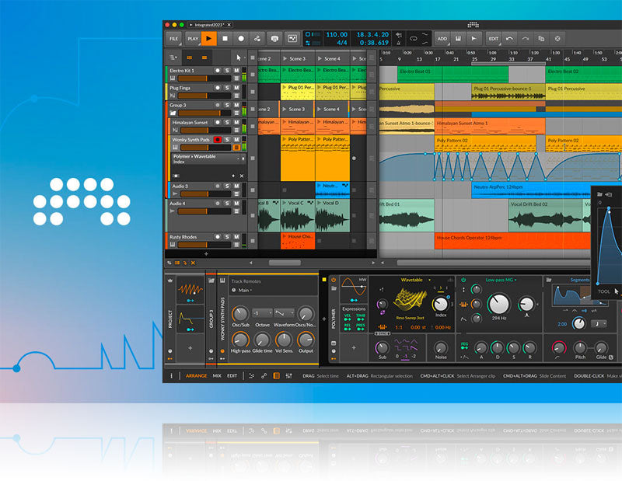Click the metronome icon in transport

click(399, 43)
